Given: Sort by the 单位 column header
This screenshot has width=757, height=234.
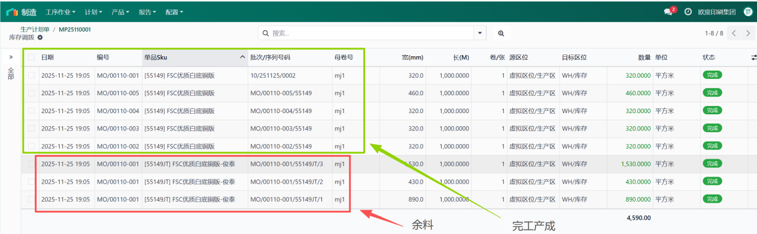Looking at the screenshot, I should coord(677,57).
